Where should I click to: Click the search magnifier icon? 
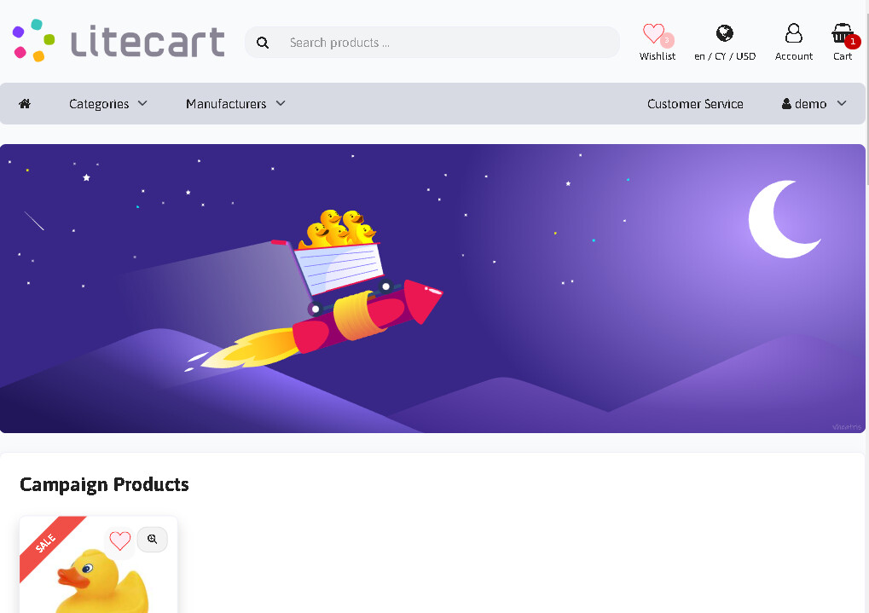(x=263, y=43)
